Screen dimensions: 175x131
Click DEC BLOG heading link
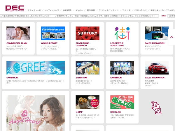pos(116,112)
